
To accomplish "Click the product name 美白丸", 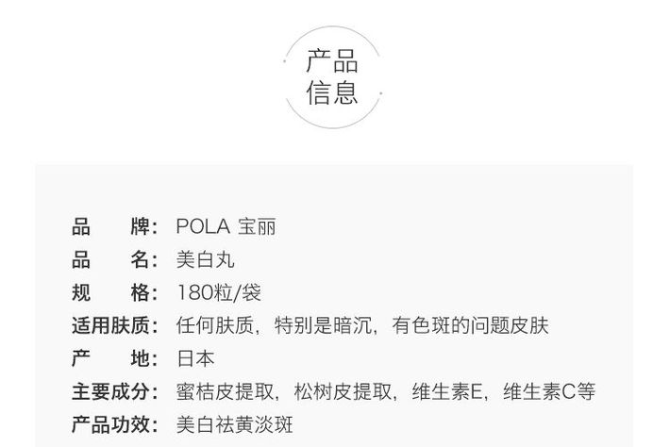I will click(206, 259).
